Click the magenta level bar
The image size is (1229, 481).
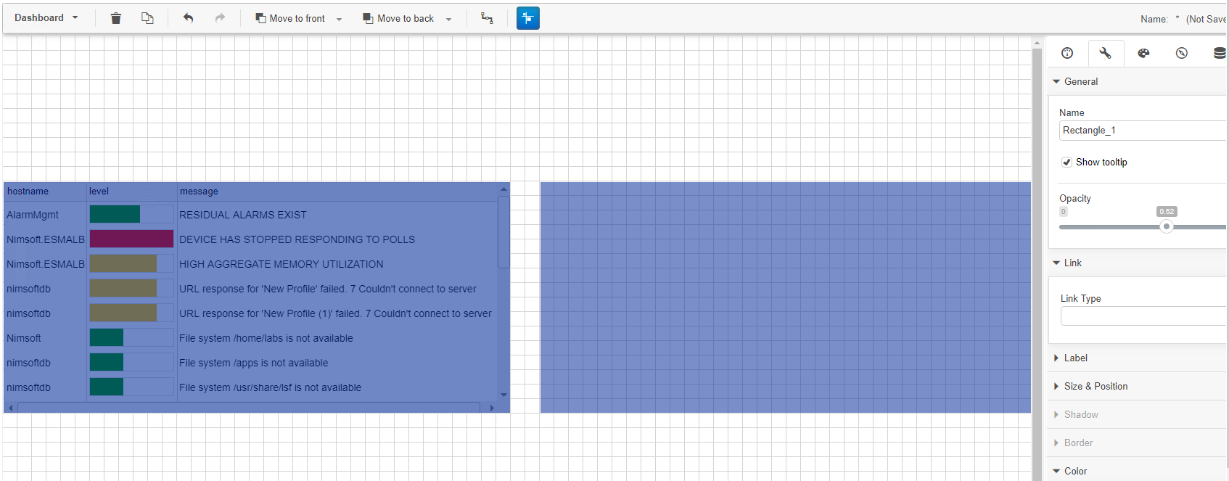(x=131, y=239)
